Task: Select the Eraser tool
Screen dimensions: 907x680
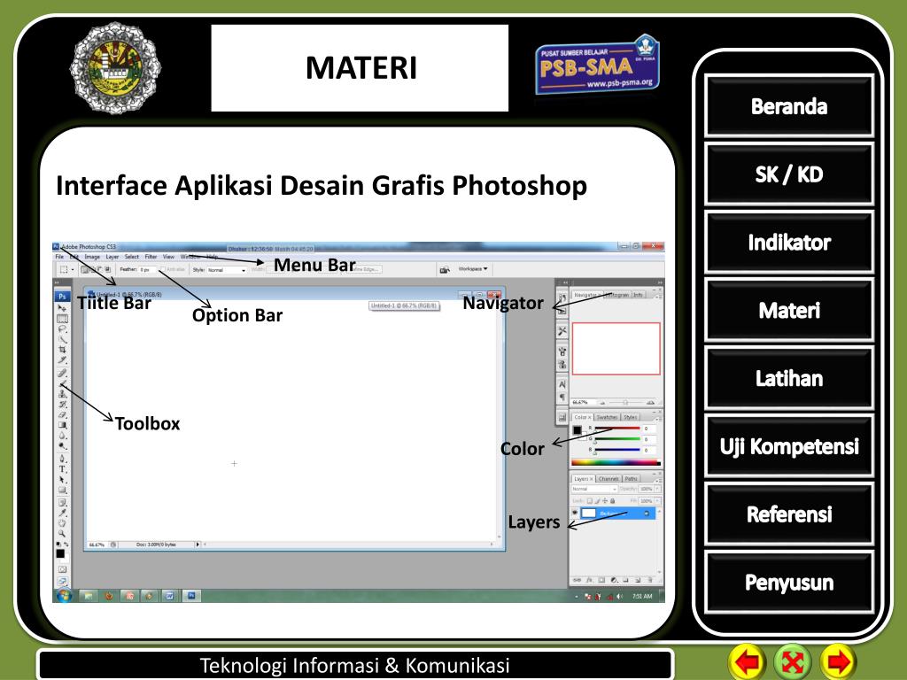Action: (x=62, y=414)
